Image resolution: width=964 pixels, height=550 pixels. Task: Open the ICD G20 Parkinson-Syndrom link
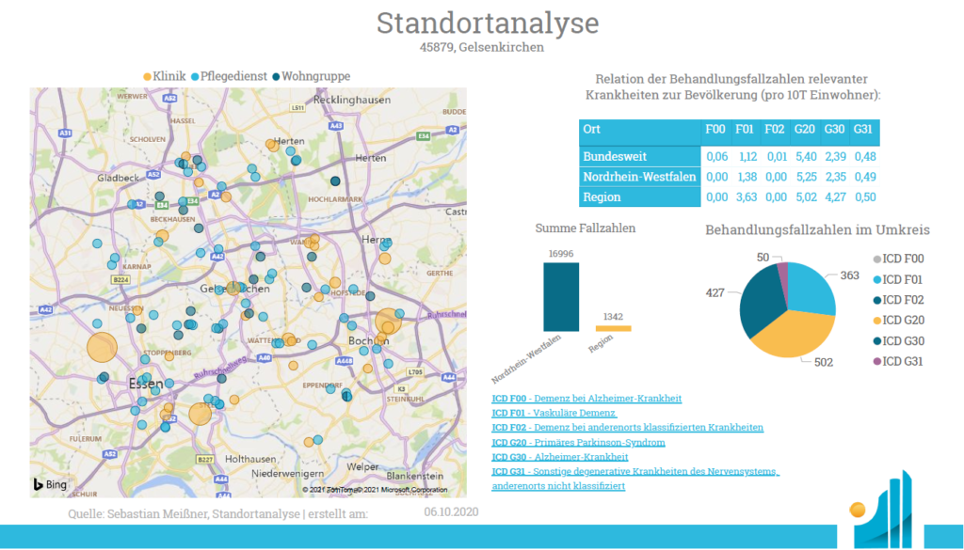(x=578, y=442)
